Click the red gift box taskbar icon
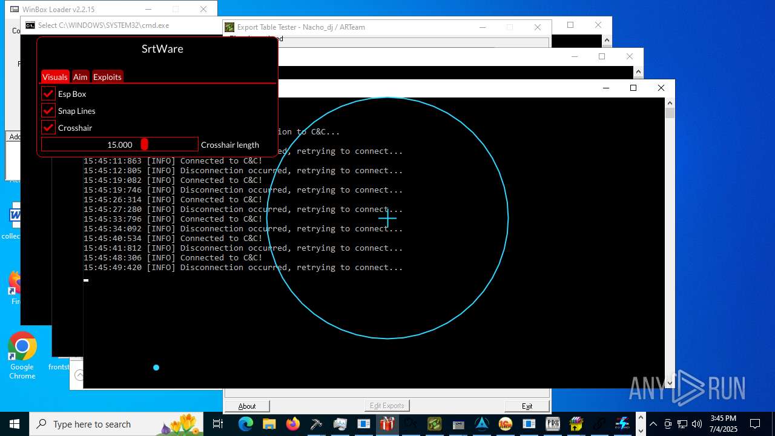The image size is (775, 436). [x=387, y=424]
